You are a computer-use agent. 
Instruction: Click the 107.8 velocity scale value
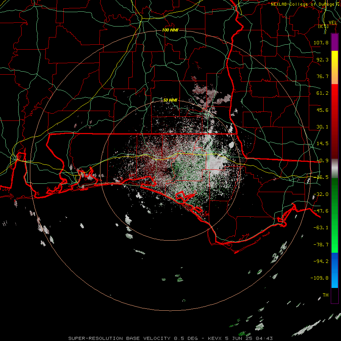point(321,42)
